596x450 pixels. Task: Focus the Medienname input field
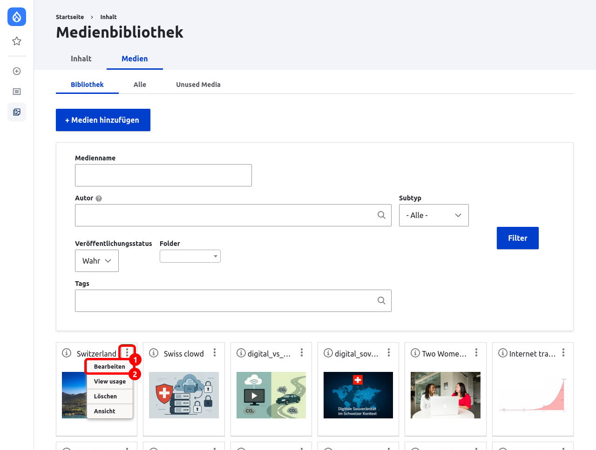(163, 175)
